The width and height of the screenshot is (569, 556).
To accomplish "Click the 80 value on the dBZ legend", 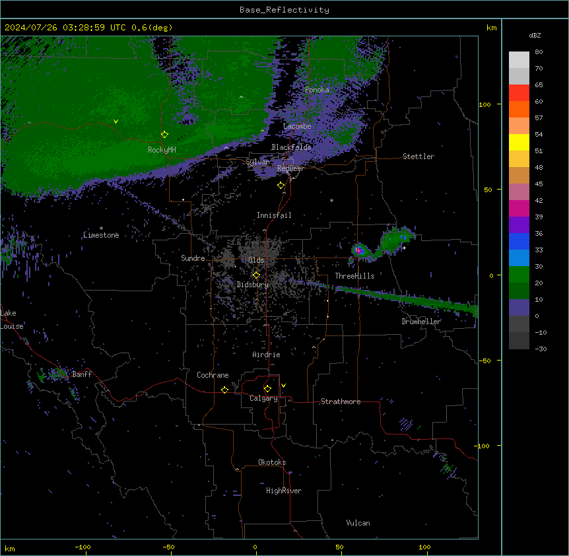I will tap(539, 52).
